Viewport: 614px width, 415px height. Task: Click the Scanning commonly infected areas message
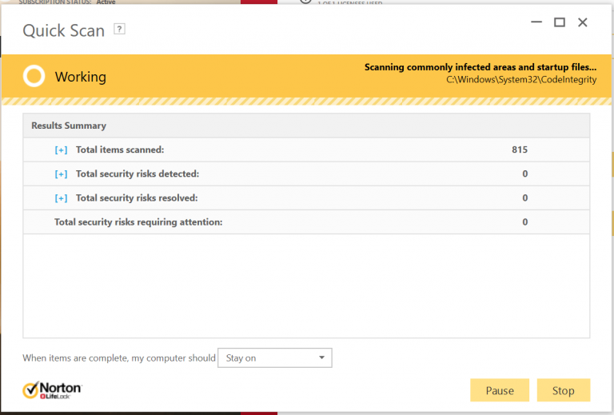[480, 67]
